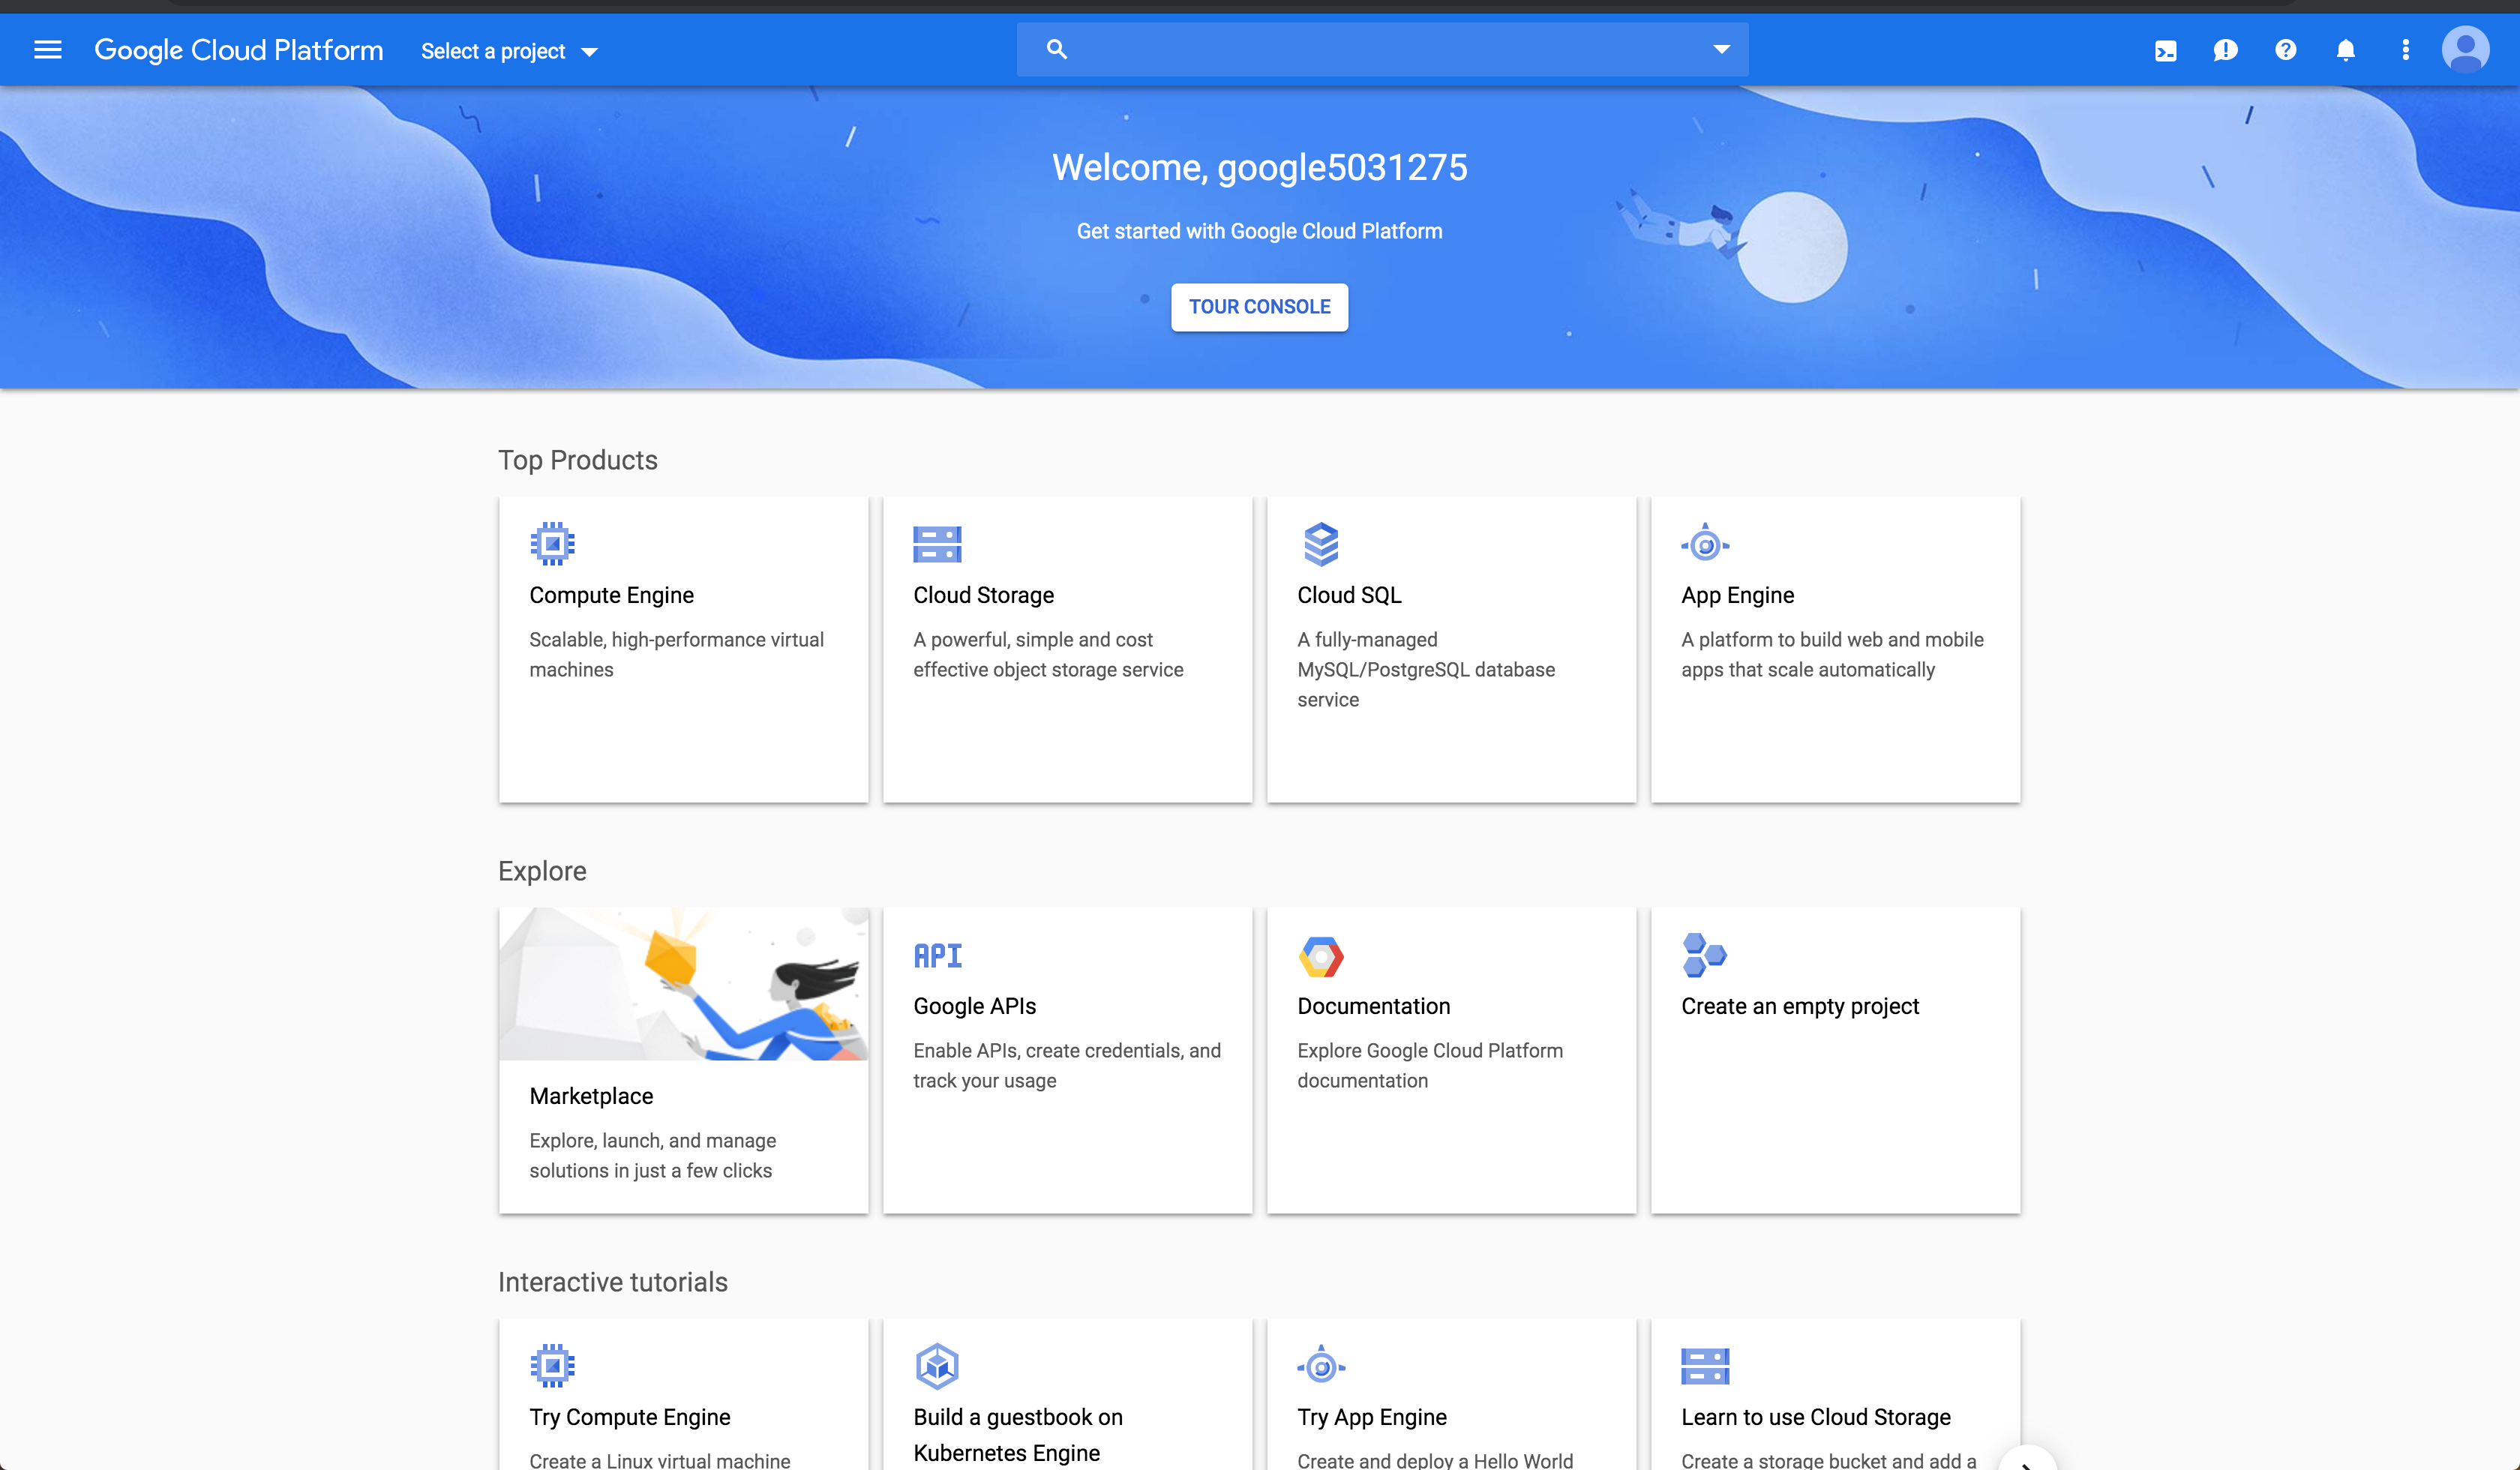Select the Create an empty project hexagons icon
This screenshot has height=1470, width=2520.
click(1705, 955)
